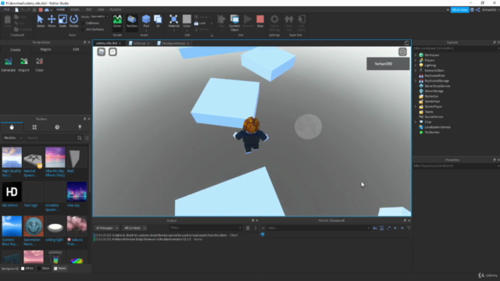
Task: Select the Select tool in ribbon
Action: [x=40, y=21]
